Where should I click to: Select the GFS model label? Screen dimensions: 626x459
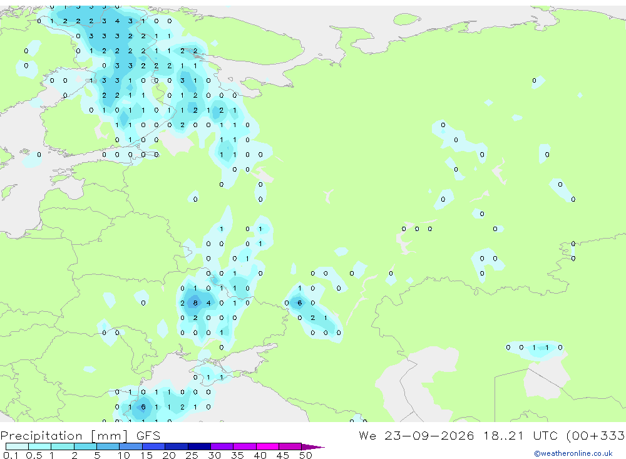click(148, 436)
